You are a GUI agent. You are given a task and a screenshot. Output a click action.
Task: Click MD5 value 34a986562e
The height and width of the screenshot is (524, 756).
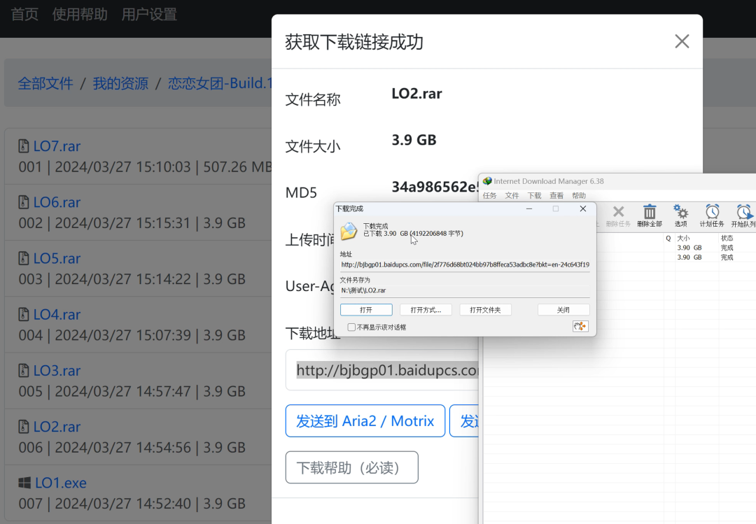click(x=435, y=187)
